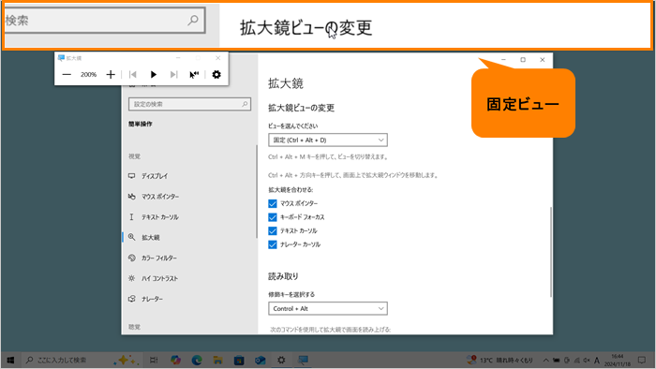Toggle the ナレーター カーソル checkbox

(273, 244)
